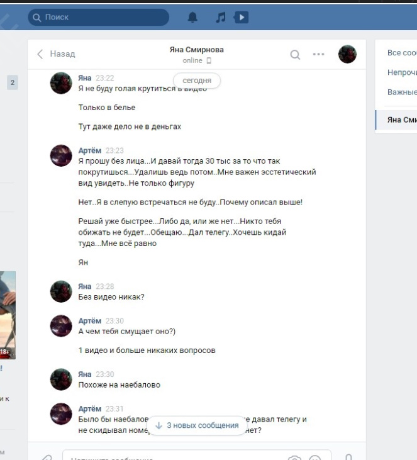417x460 pixels.
Task: Show the Важные messages filter
Action: (x=402, y=92)
